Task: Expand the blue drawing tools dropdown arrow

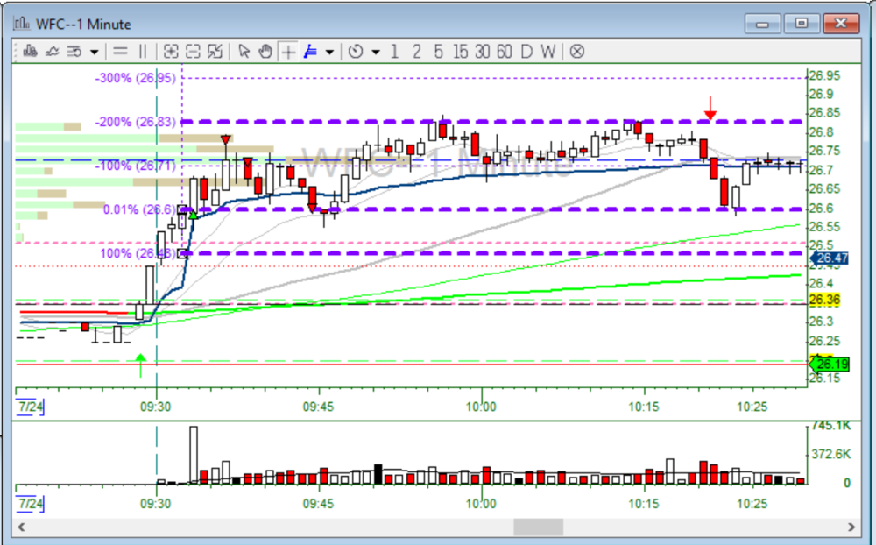Action: coord(329,51)
